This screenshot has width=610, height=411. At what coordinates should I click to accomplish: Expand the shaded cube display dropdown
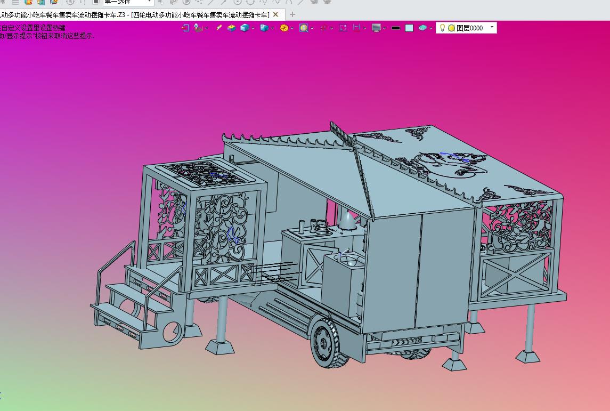(253, 28)
